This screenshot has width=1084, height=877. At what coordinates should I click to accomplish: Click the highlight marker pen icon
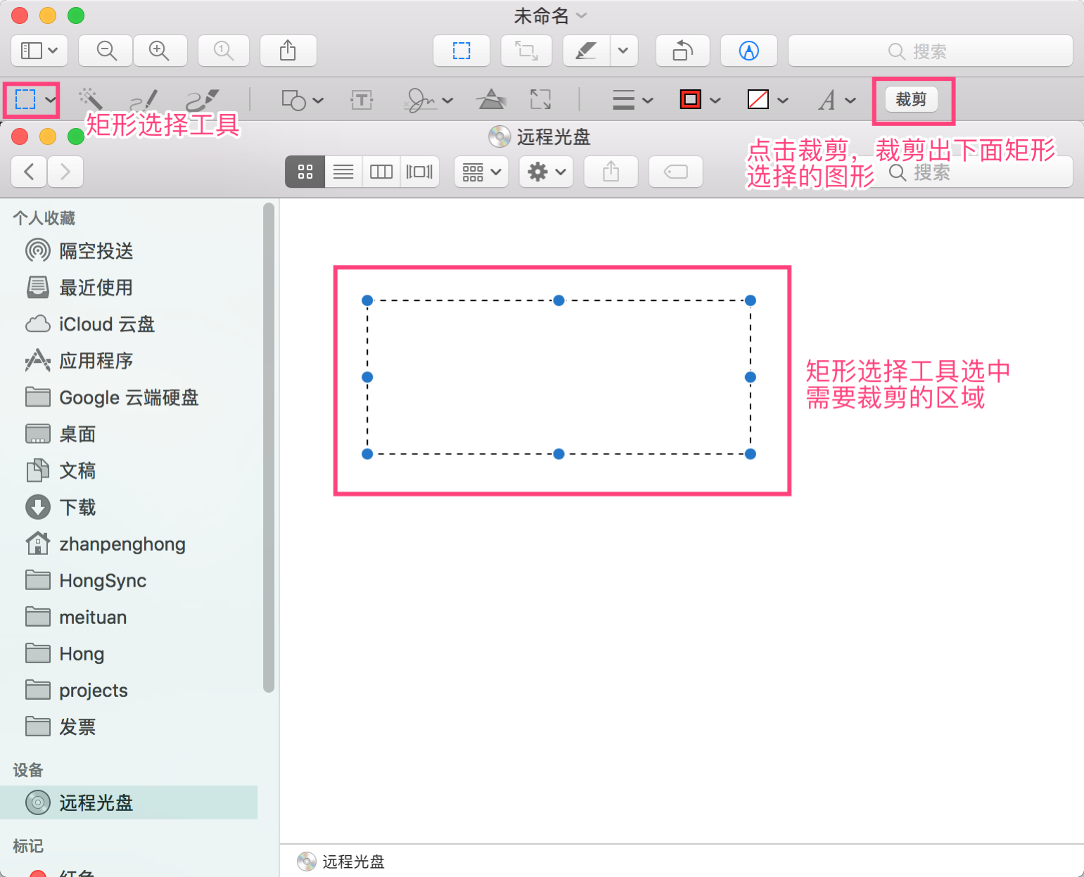[586, 51]
